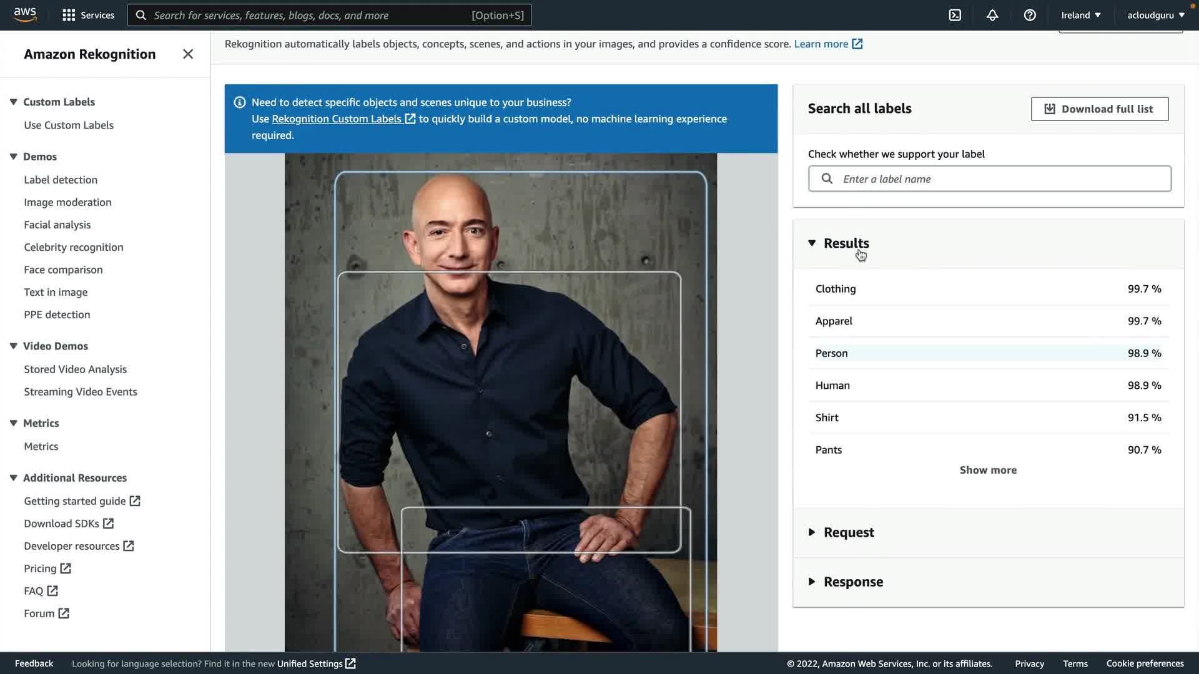
Task: Click the info icon in blue banner
Action: (x=239, y=102)
